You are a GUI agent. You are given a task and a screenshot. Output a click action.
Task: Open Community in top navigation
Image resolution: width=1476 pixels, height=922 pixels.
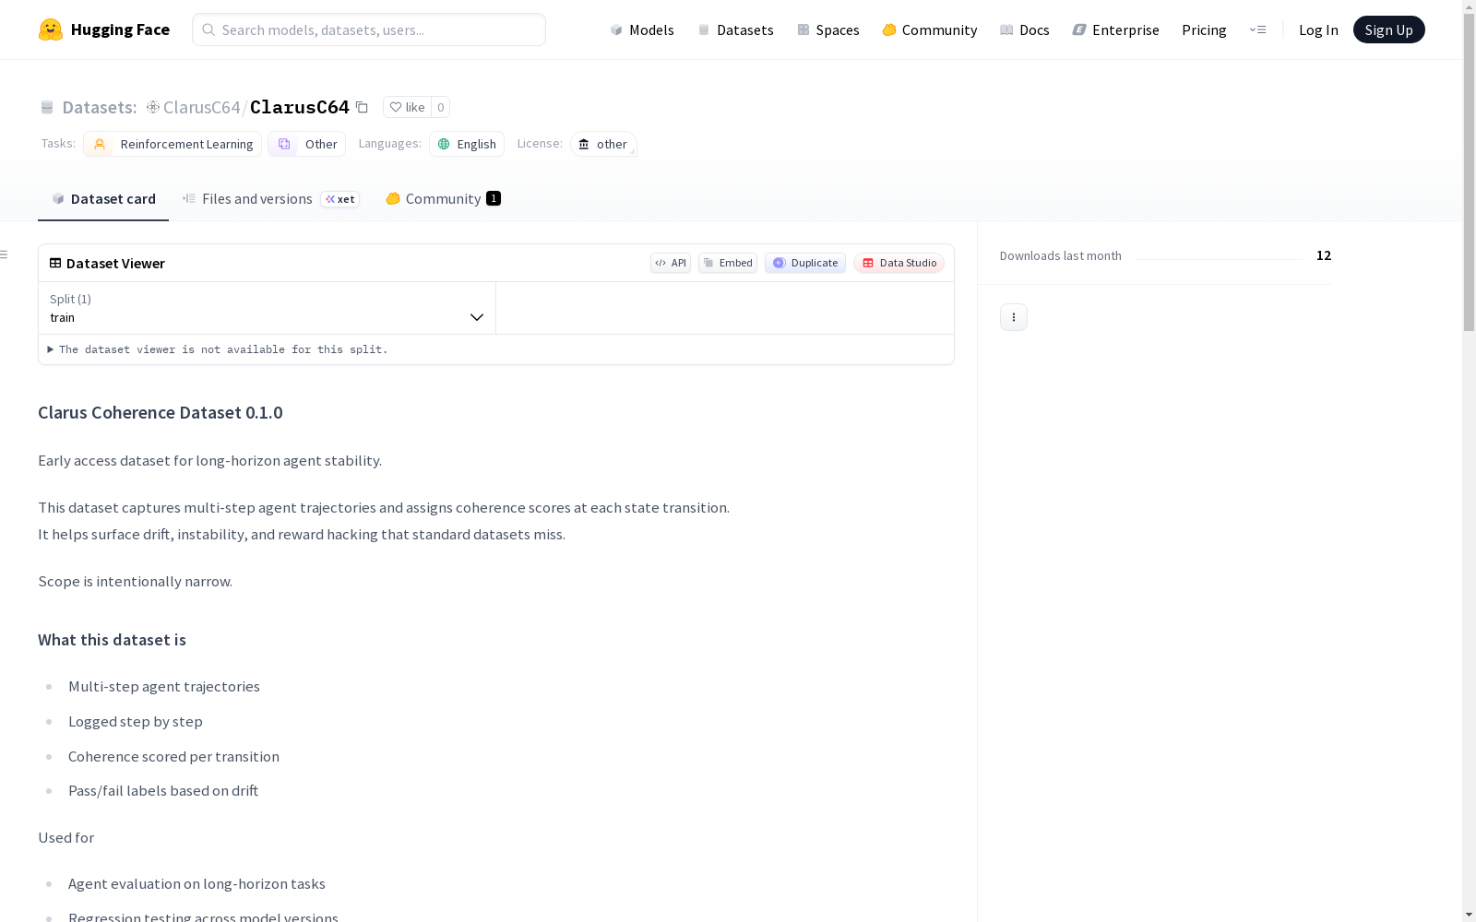[930, 30]
